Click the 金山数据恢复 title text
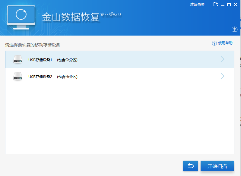This screenshot has width=241, height=176. tap(71, 17)
